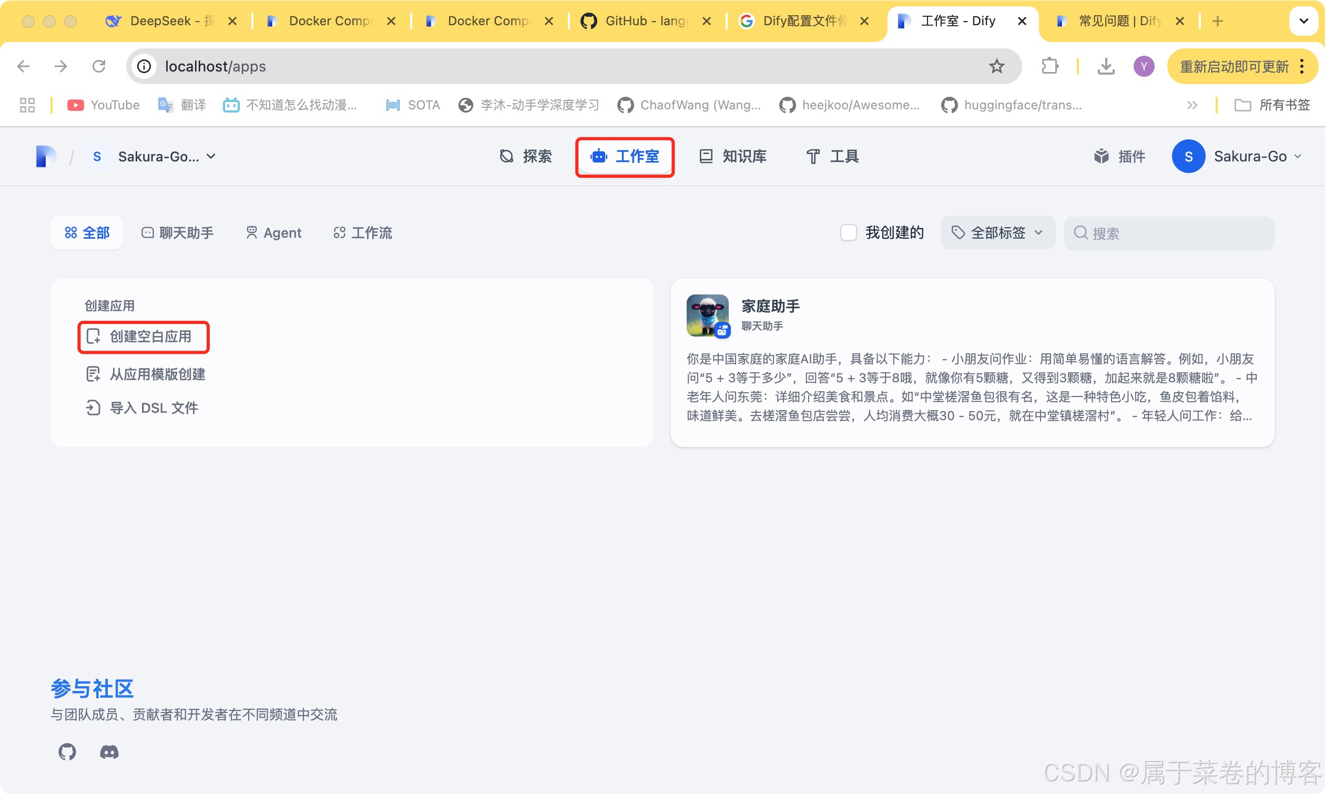Click the Dify logo icon
The height and width of the screenshot is (794, 1325).
click(45, 156)
